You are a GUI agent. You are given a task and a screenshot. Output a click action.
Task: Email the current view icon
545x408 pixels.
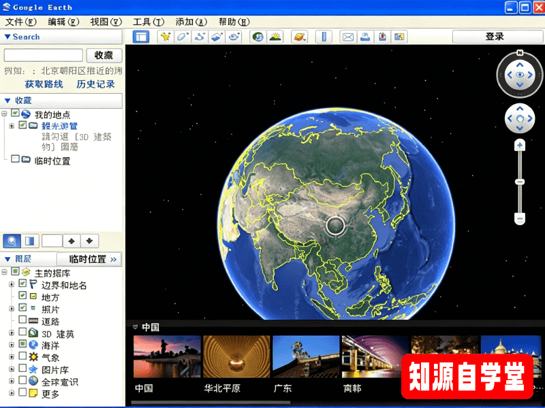point(348,37)
